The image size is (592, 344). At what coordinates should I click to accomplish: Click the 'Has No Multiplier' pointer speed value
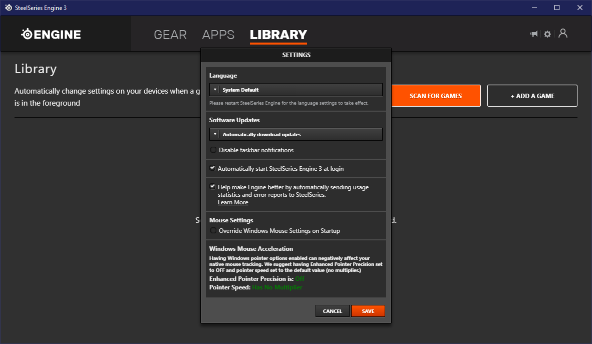(277, 287)
